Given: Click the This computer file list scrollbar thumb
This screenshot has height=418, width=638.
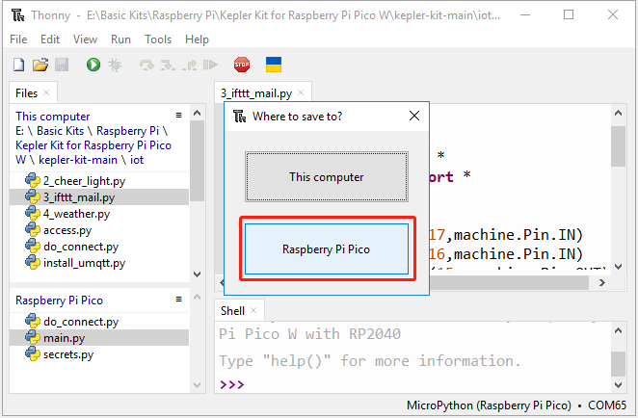Looking at the screenshot, I should click(197, 161).
